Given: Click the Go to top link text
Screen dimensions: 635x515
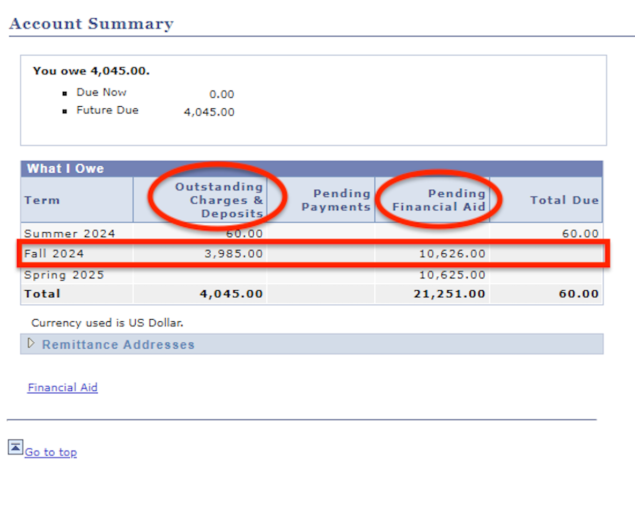Looking at the screenshot, I should [50, 452].
